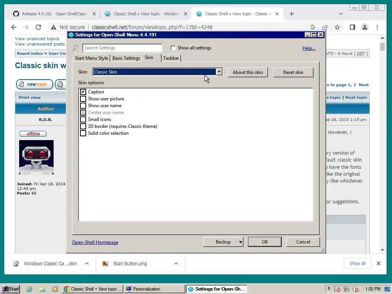Click the volume tray icon
The width and height of the screenshot is (392, 294).
356,289
